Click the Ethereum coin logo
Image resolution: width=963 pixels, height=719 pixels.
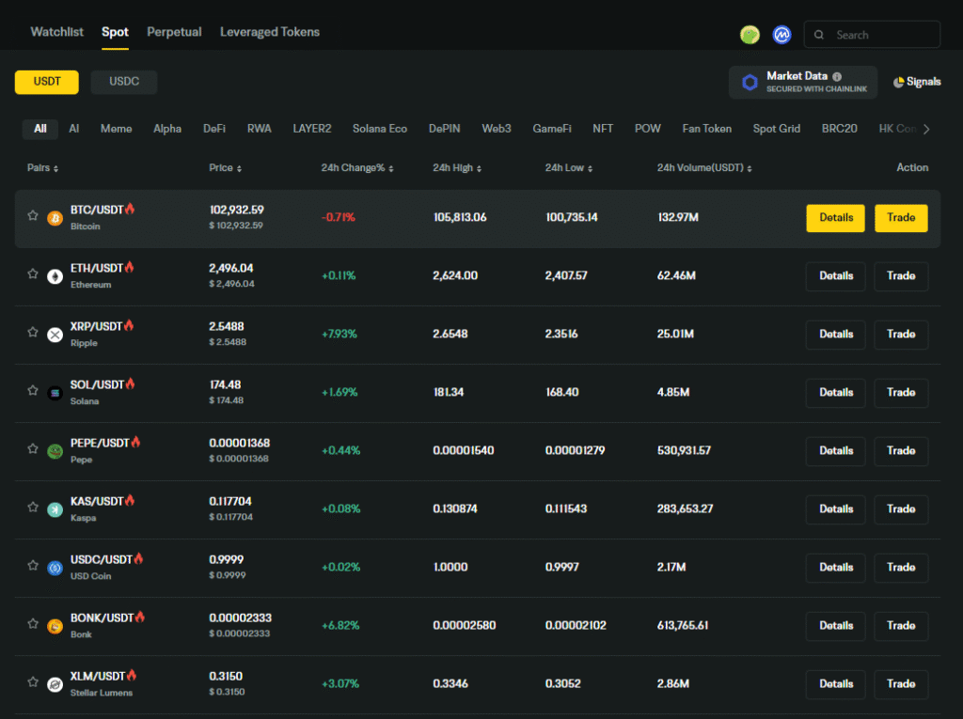point(55,275)
